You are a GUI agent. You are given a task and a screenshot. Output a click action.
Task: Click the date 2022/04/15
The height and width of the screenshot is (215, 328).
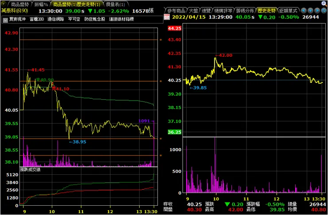(189, 17)
